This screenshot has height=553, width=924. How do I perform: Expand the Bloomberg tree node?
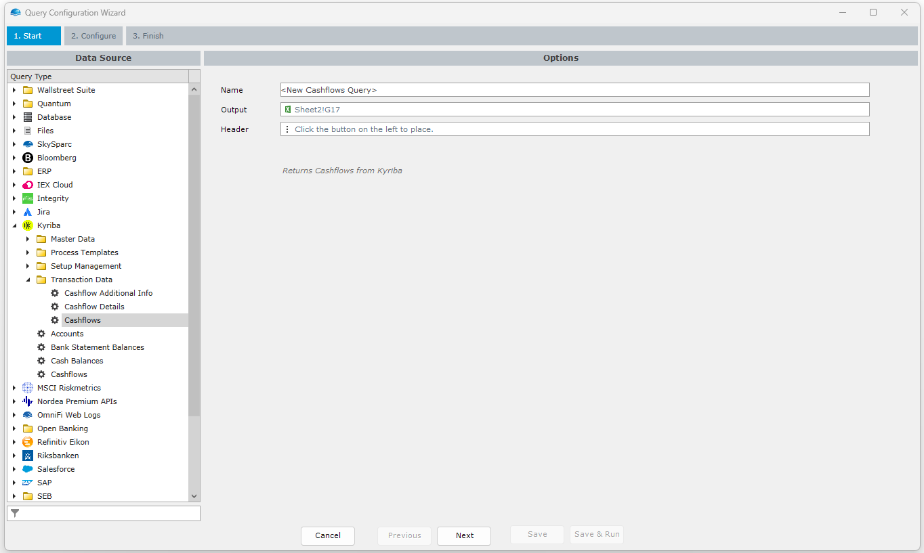tap(14, 158)
